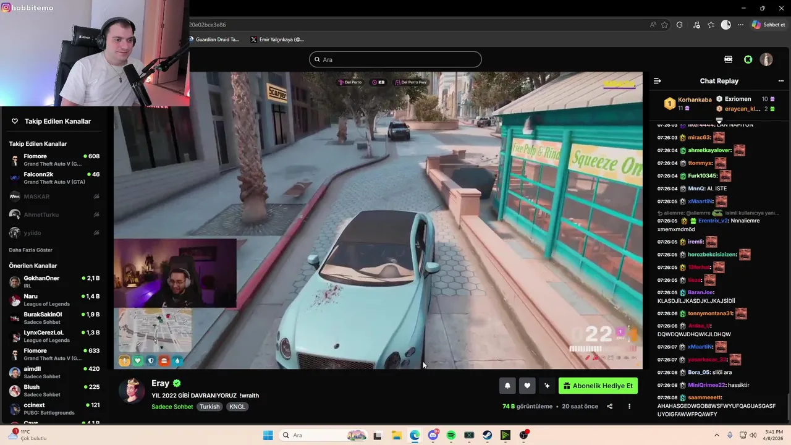Open the favorites list icon
This screenshot has width=791, height=445.
711,25
